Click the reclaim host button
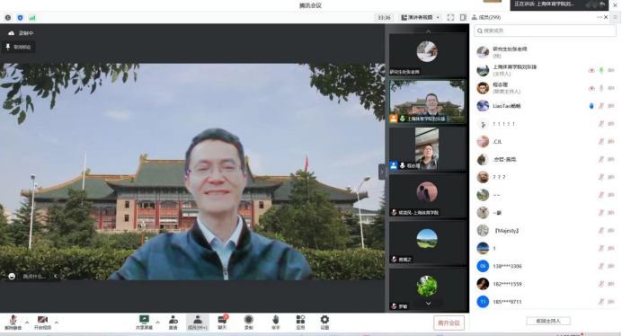This screenshot has width=622, height=336. 548,321
